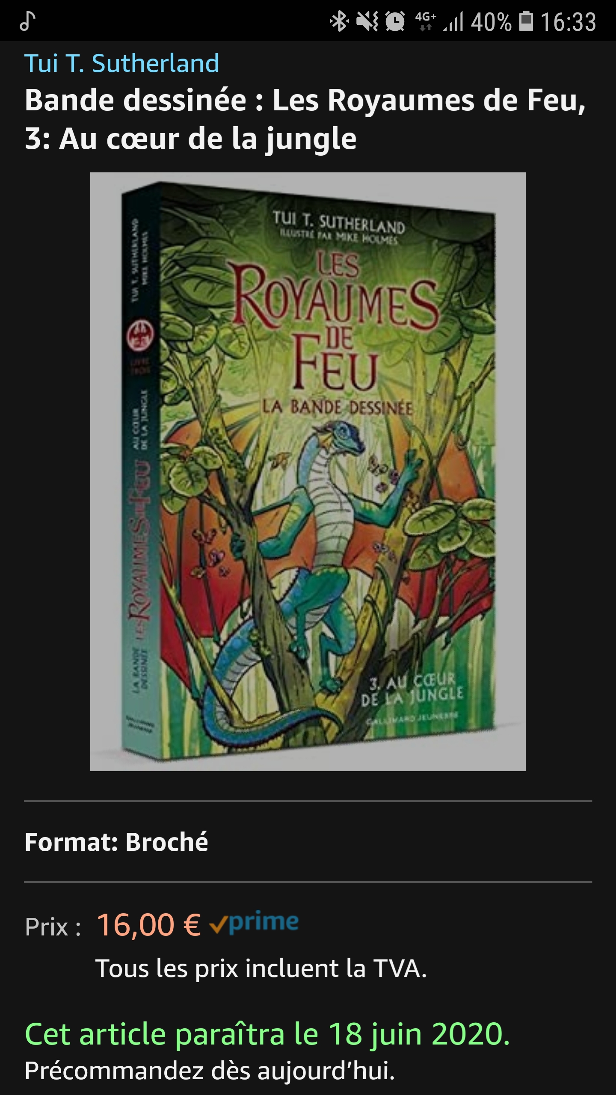Tap the book title heading
Image resolution: width=616 pixels, height=1095 pixels.
pyautogui.click(x=305, y=119)
